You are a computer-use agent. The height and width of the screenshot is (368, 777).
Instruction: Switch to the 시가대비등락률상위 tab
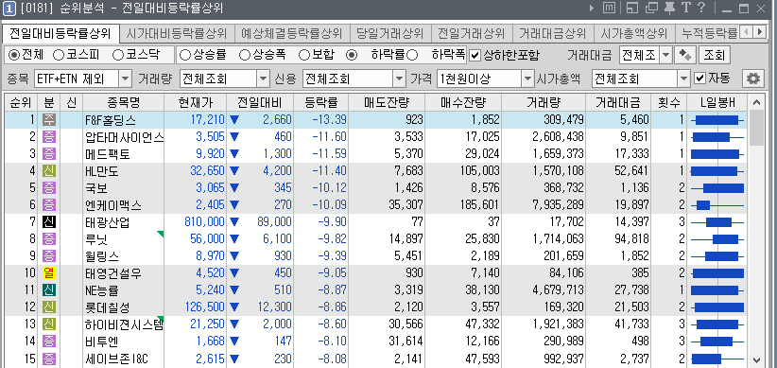tap(177, 34)
